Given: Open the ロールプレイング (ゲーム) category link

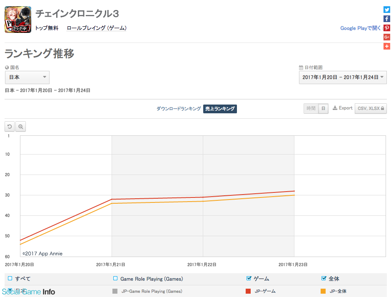Looking at the screenshot, I should coord(97,28).
